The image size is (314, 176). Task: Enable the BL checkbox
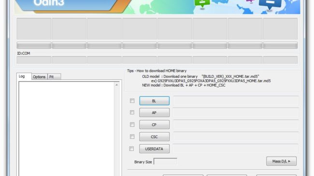coord(132,101)
